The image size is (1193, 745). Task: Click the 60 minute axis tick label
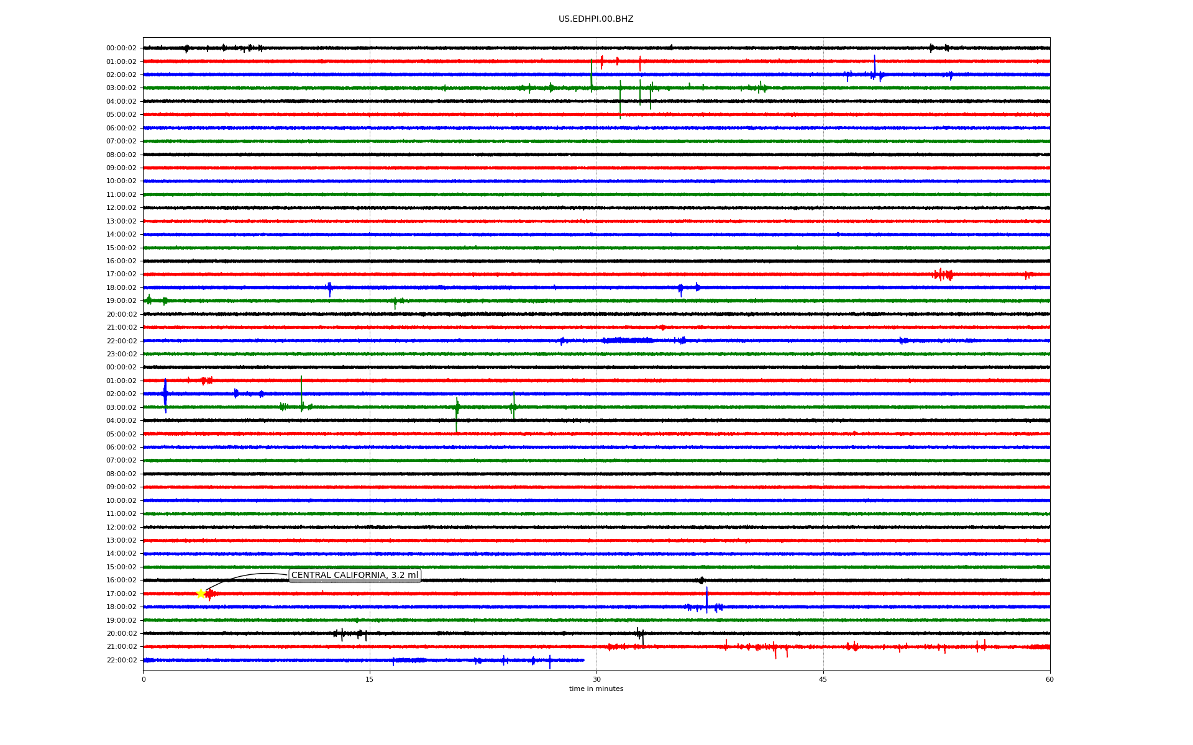point(1049,679)
